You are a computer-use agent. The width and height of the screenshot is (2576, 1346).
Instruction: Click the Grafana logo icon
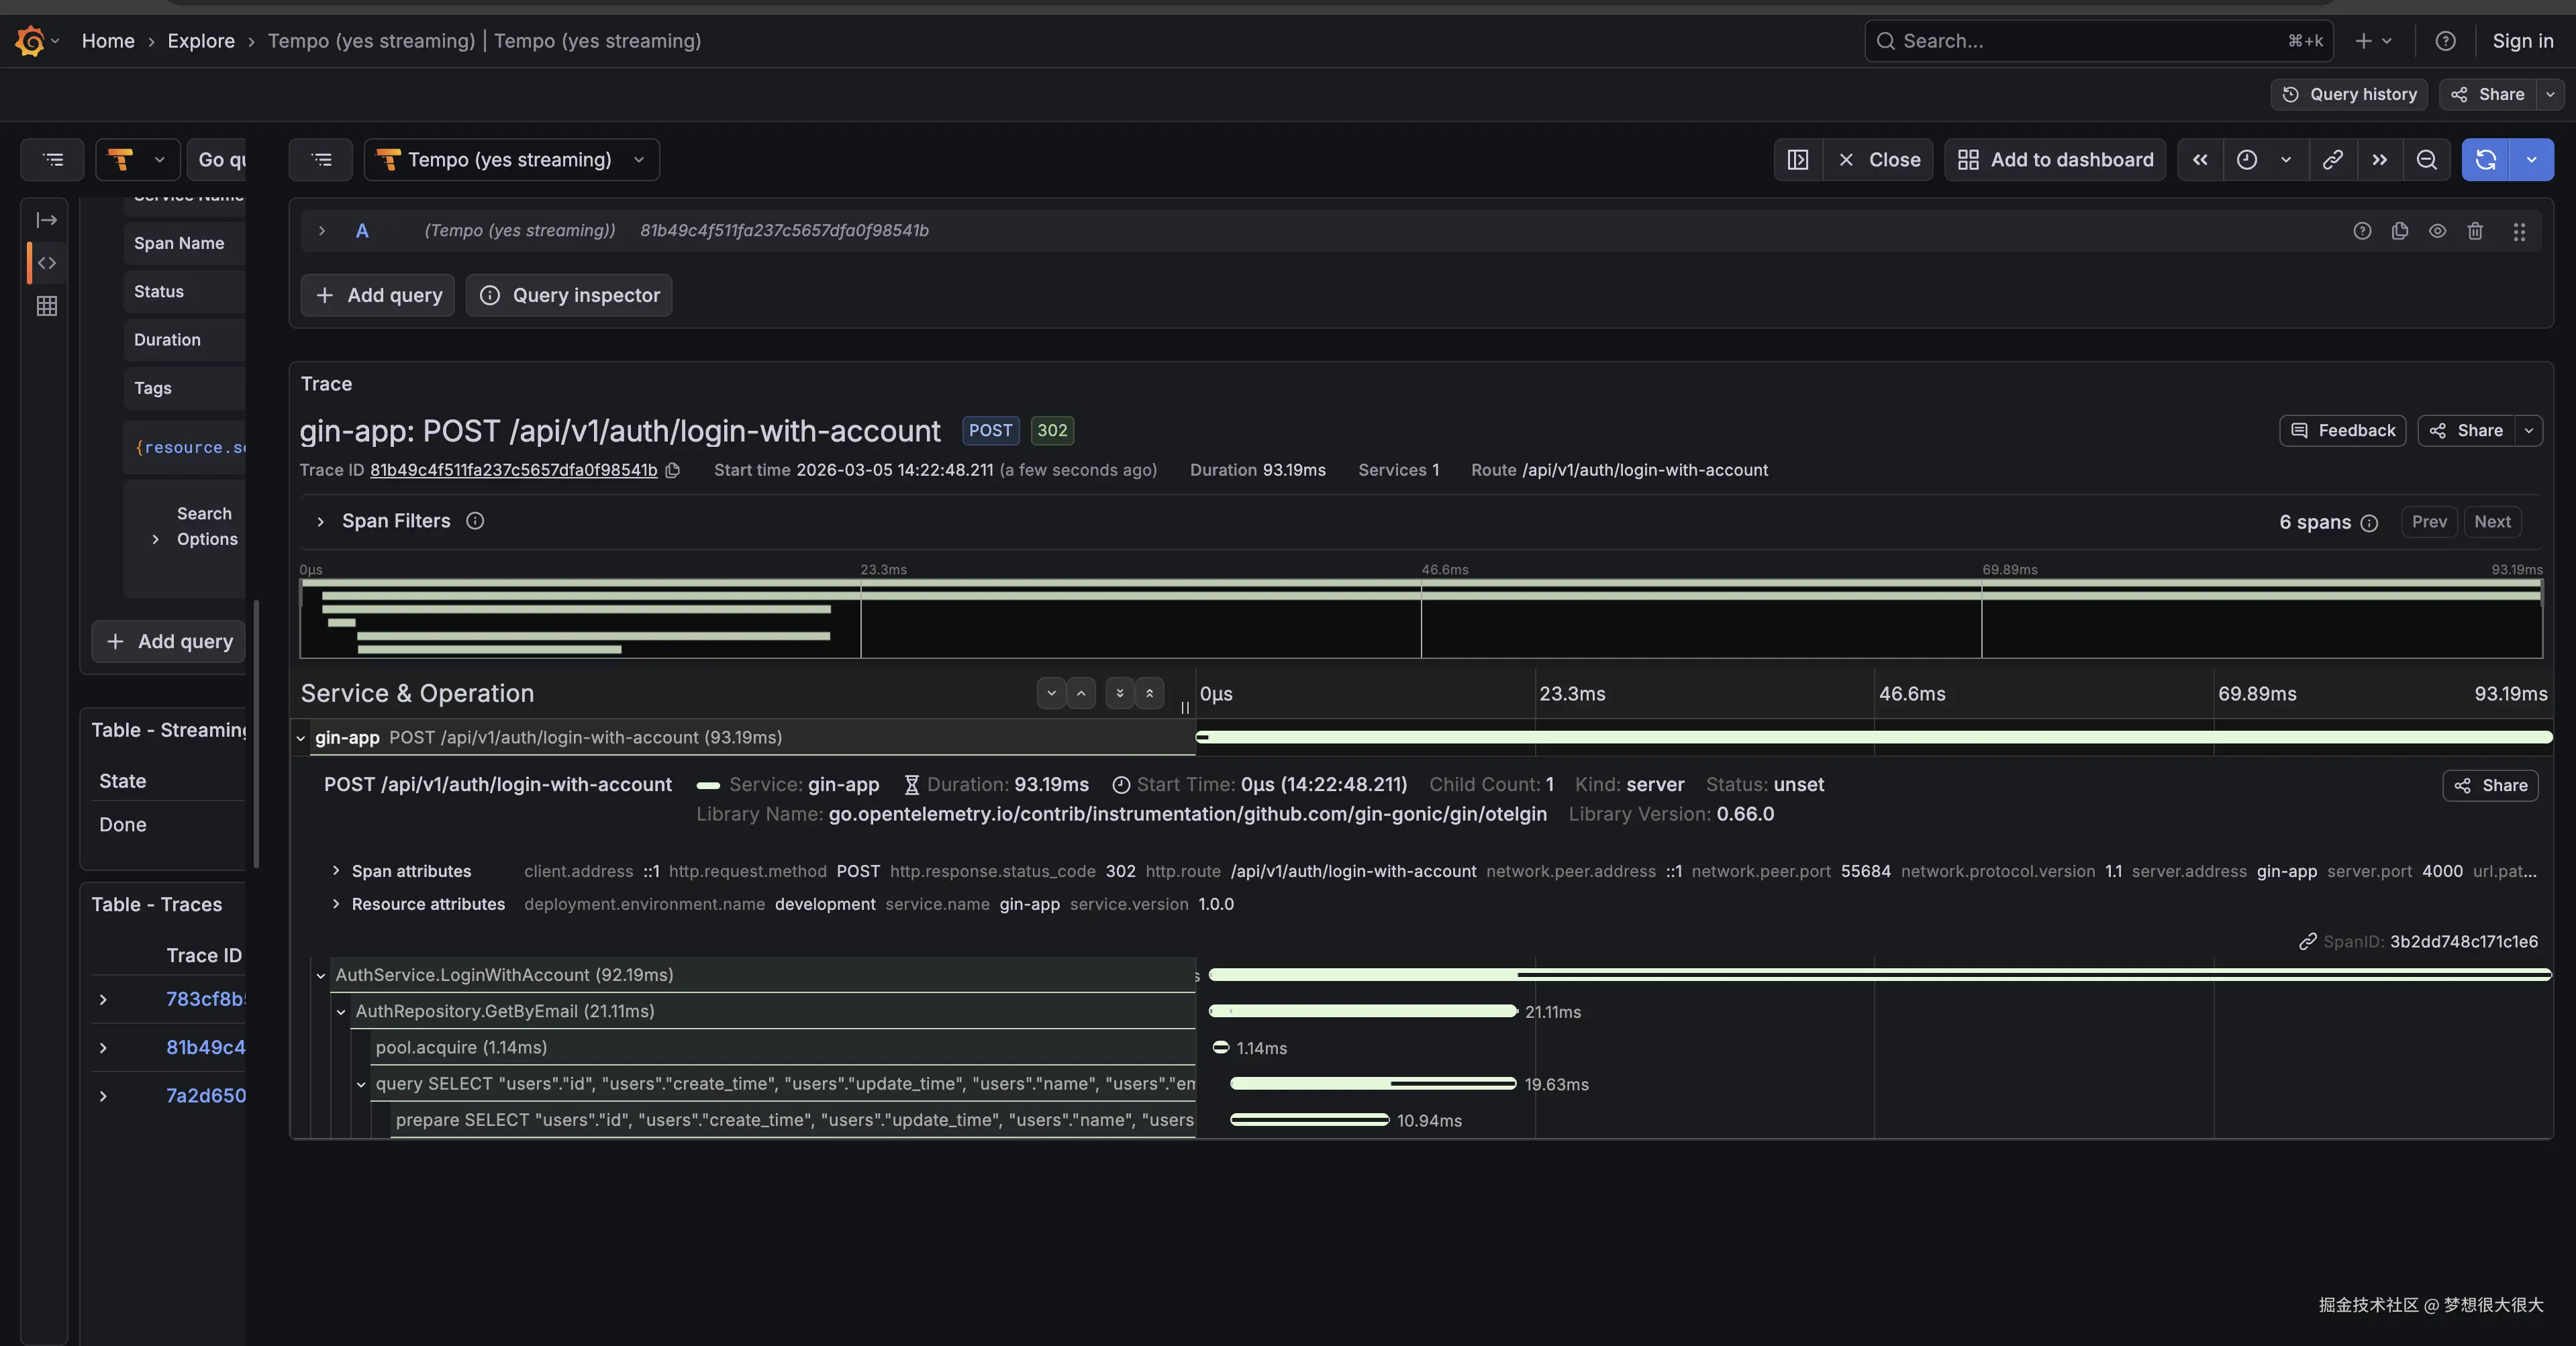point(30,41)
